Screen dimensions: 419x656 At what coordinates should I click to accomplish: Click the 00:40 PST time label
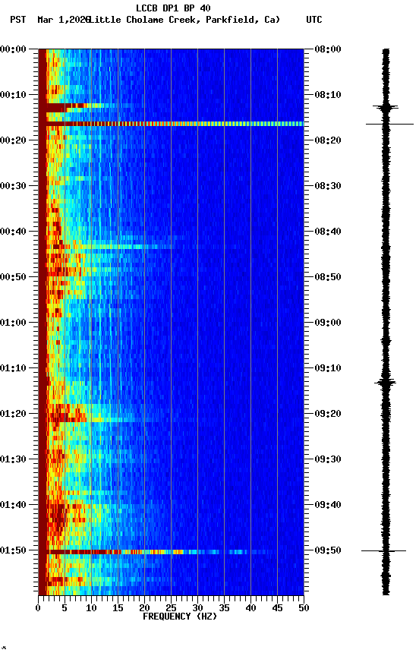(x=13, y=232)
